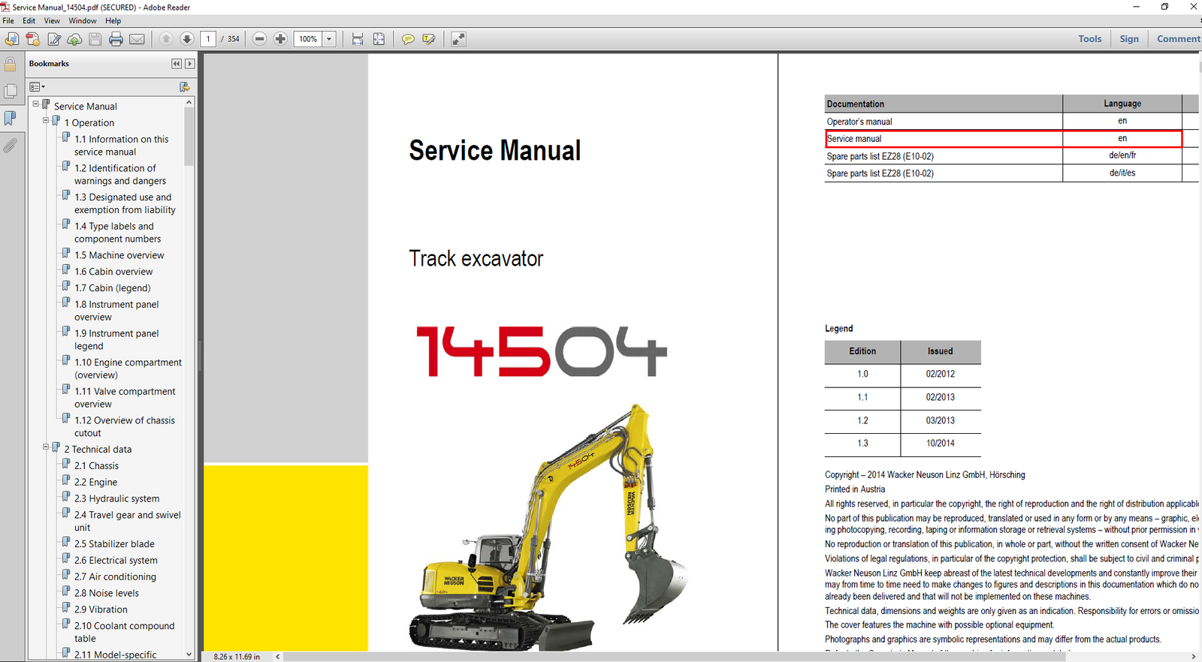Jump to '2.2 Engine' bookmark

[x=95, y=482]
